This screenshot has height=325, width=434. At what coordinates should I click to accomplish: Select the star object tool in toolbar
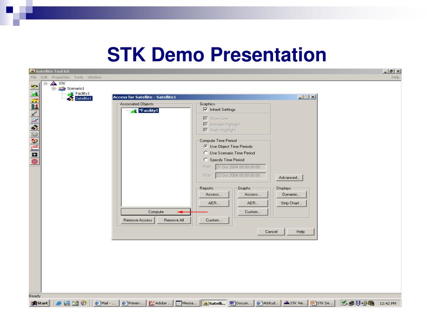tap(35, 155)
